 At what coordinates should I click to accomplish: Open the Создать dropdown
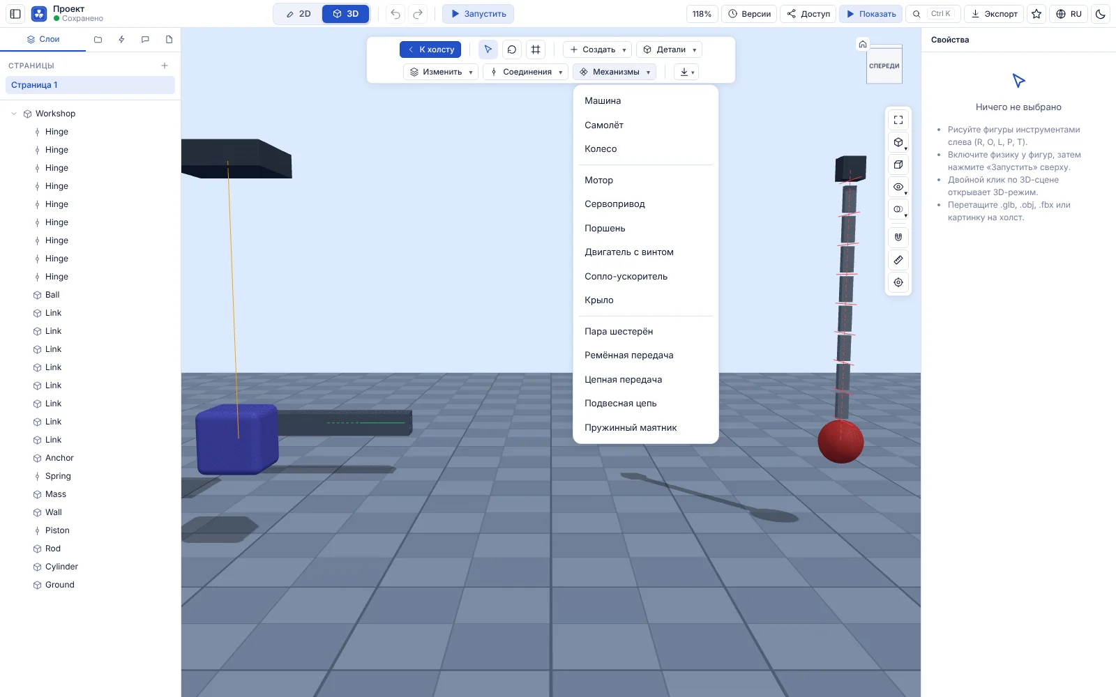(x=597, y=49)
